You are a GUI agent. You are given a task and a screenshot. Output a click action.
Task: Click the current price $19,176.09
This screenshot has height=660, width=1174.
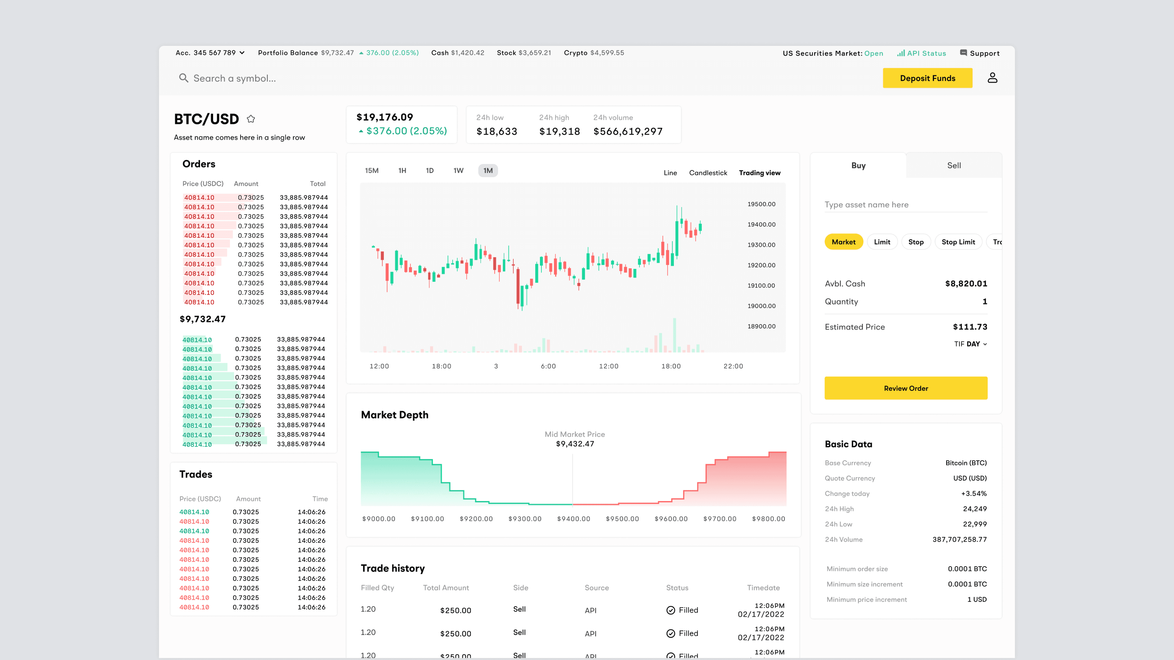pos(384,117)
